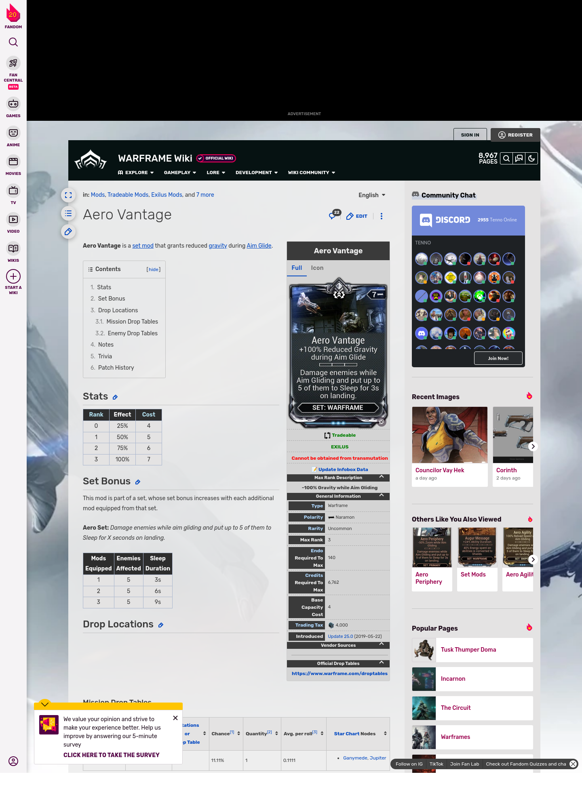Click the floating pencil edit icon

(68, 231)
